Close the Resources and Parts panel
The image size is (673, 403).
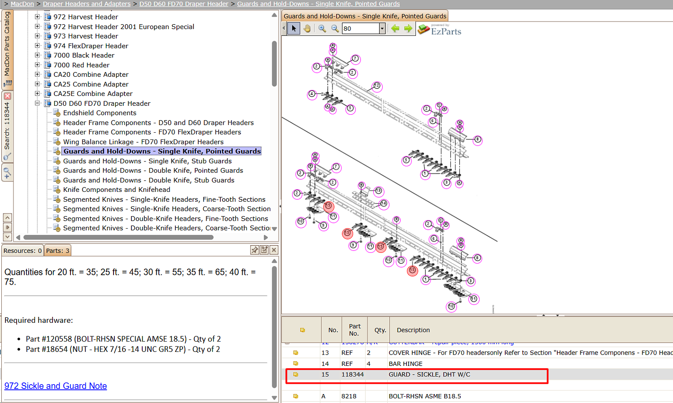pyautogui.click(x=274, y=250)
